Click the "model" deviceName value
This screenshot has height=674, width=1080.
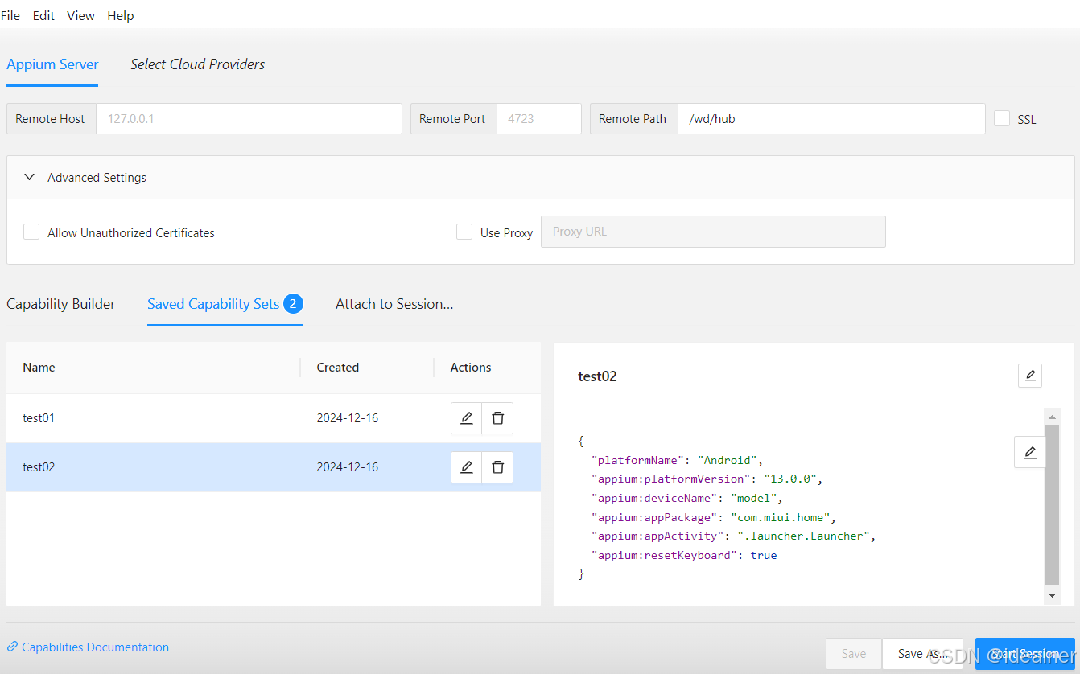coord(753,499)
